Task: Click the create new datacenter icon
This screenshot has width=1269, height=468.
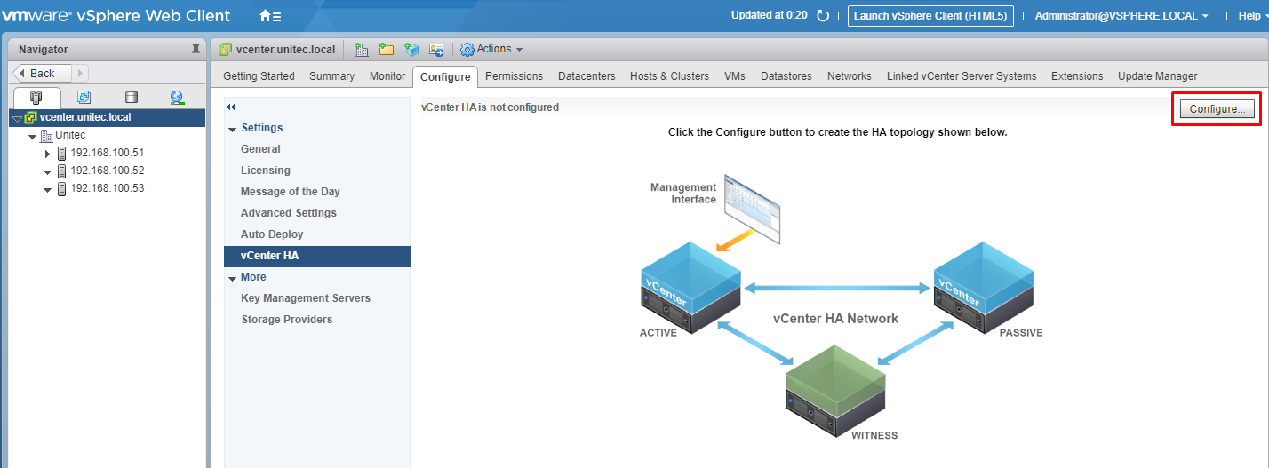Action: click(362, 50)
